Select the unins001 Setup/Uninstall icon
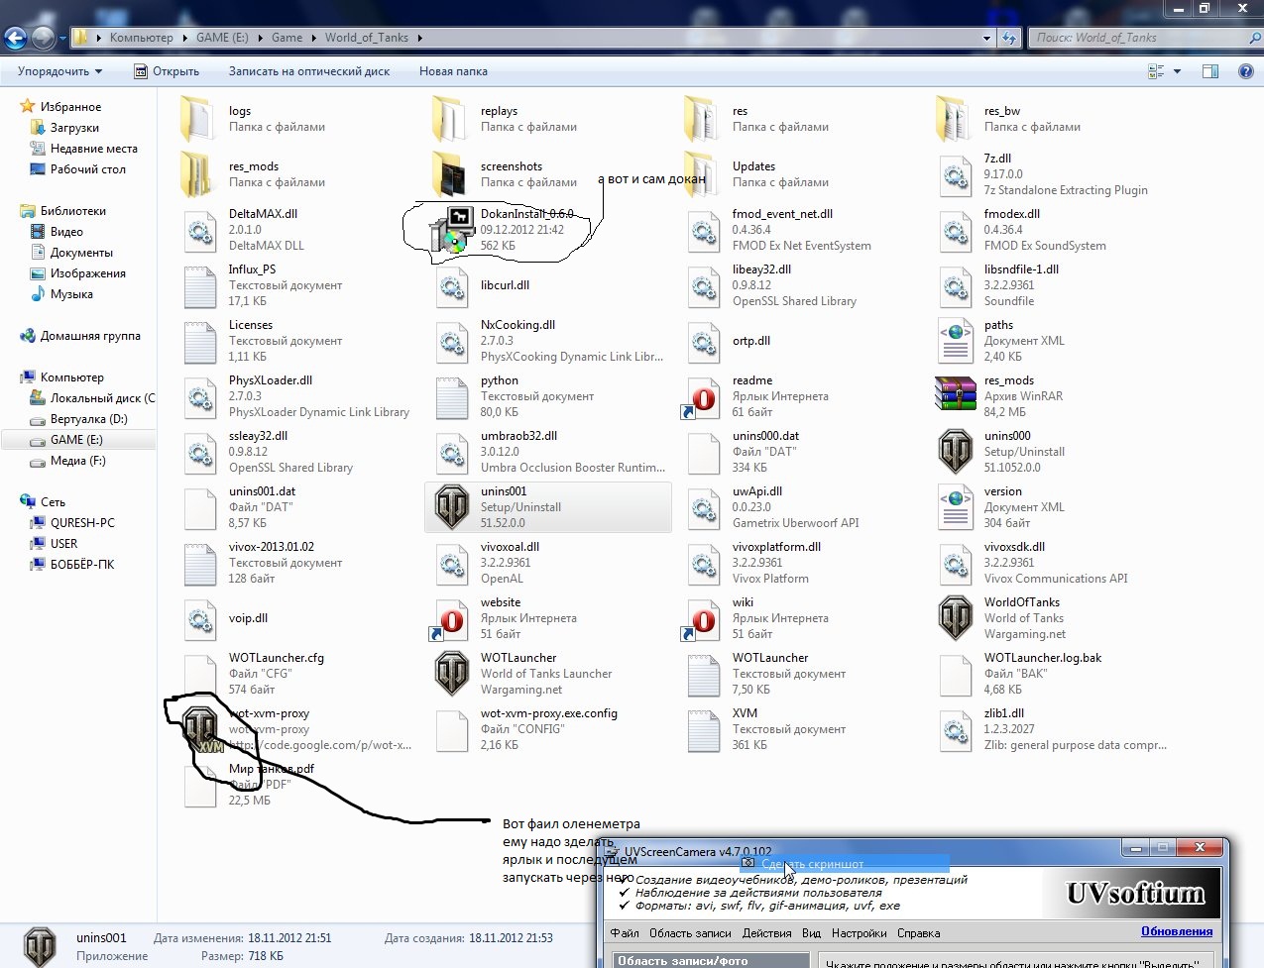Screen dimensions: 1264x968 [452, 507]
